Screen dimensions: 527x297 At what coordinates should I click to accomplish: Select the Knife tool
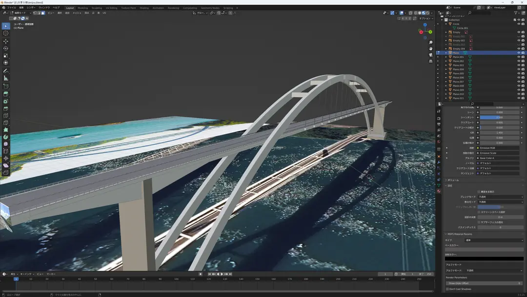[x=6, y=123]
